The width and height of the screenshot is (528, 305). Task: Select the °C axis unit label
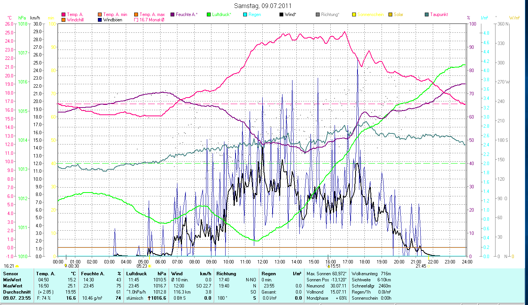click(10, 18)
